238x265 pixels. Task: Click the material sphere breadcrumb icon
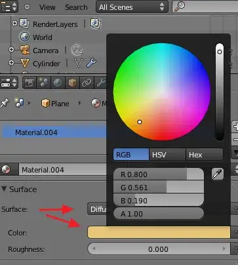[x=96, y=103]
